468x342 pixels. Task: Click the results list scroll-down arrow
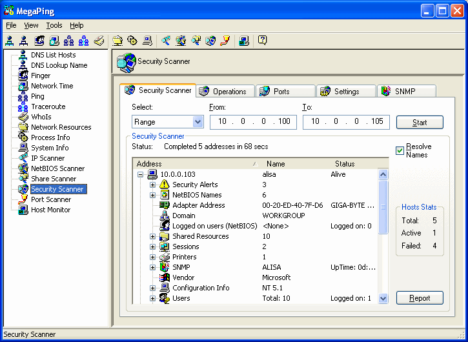click(x=383, y=298)
